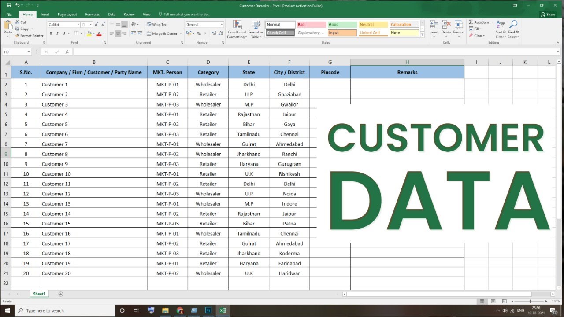Click the Save icon in the quick access toolbar
This screenshot has height=317, width=564.
coord(9,5)
